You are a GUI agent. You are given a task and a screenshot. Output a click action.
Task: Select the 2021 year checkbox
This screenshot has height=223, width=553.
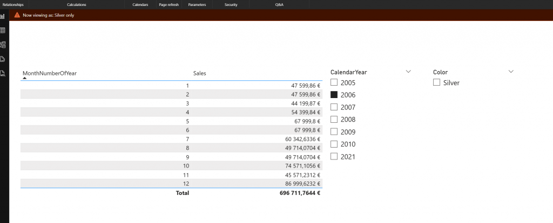point(334,156)
